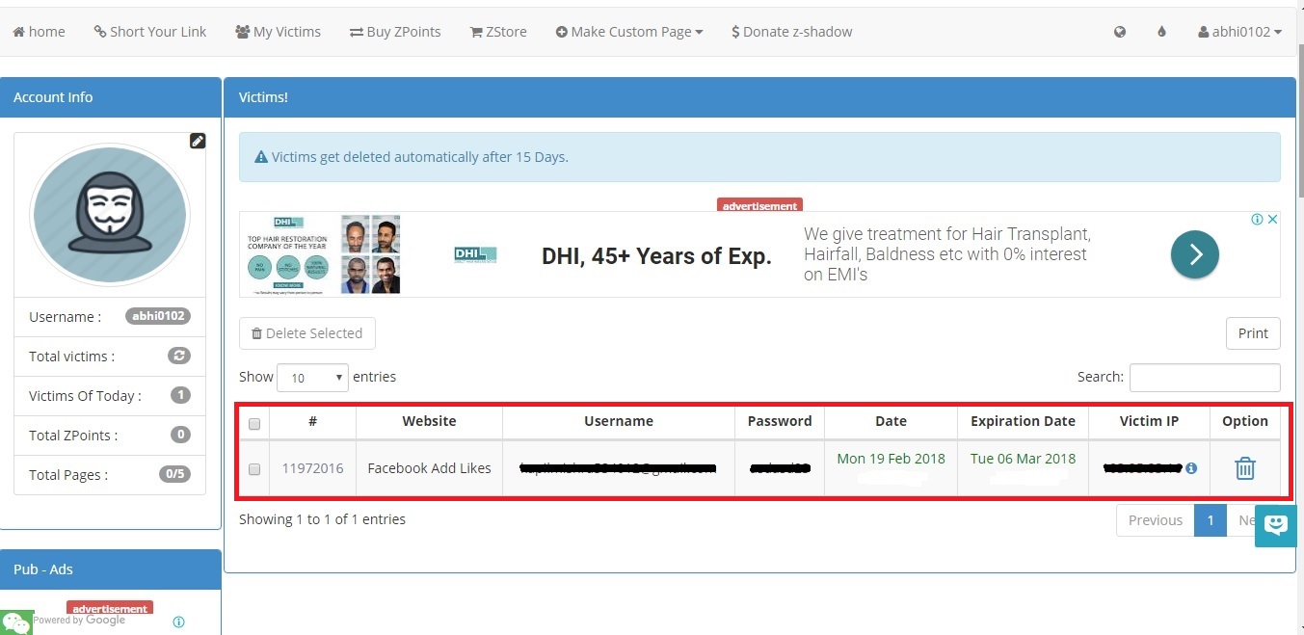The width and height of the screenshot is (1304, 635).
Task: Click the WeChat icon at bottom left
Action: point(16,622)
